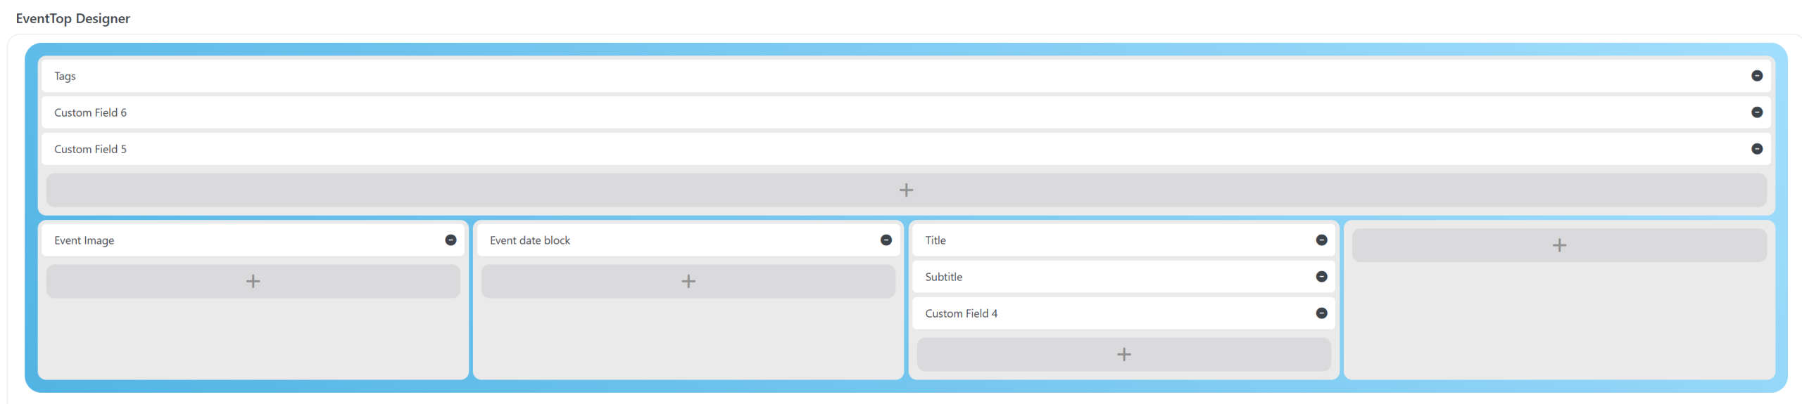Remove Custom Field 6 with minus icon
Image resolution: width=1802 pixels, height=404 pixels.
click(1756, 112)
